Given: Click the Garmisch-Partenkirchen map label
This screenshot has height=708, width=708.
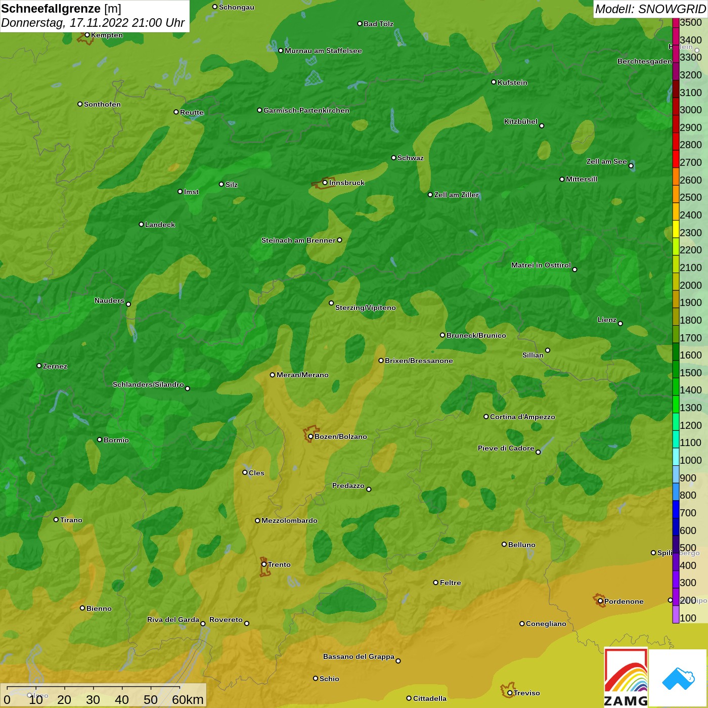Looking at the screenshot, I should (x=306, y=110).
